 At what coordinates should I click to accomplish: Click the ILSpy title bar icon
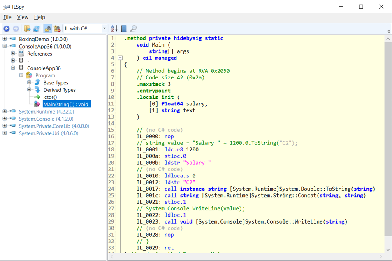click(7, 7)
